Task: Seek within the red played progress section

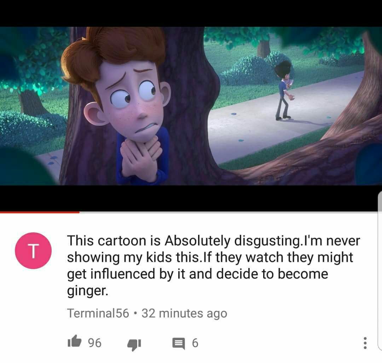Action: pyautogui.click(x=40, y=212)
